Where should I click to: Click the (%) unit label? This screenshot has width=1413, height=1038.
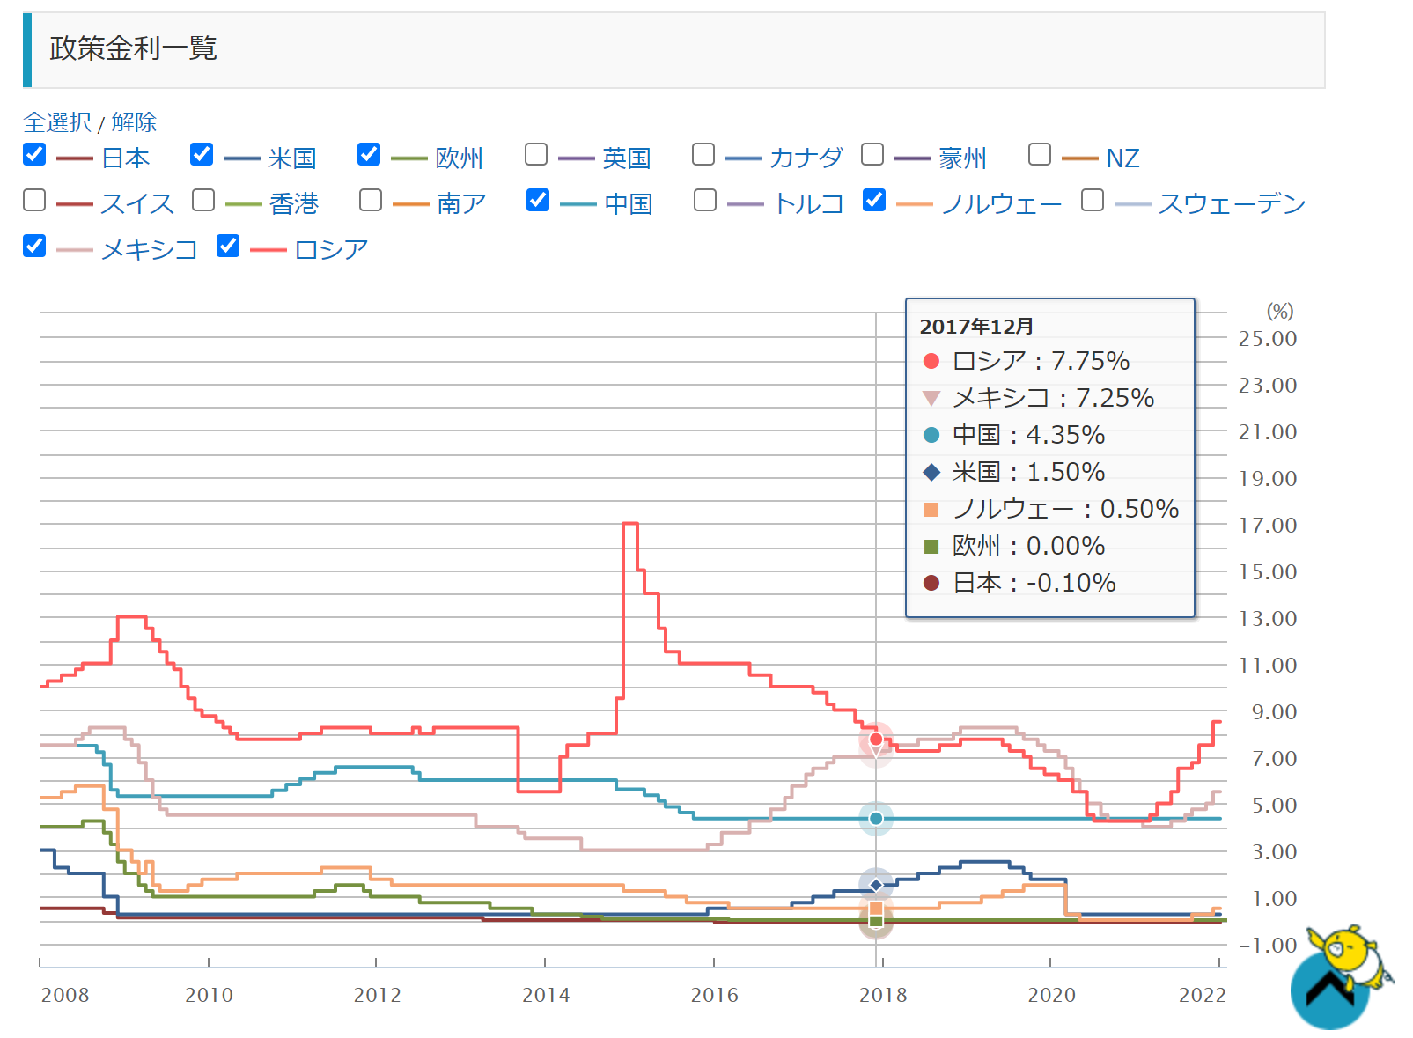click(1280, 311)
